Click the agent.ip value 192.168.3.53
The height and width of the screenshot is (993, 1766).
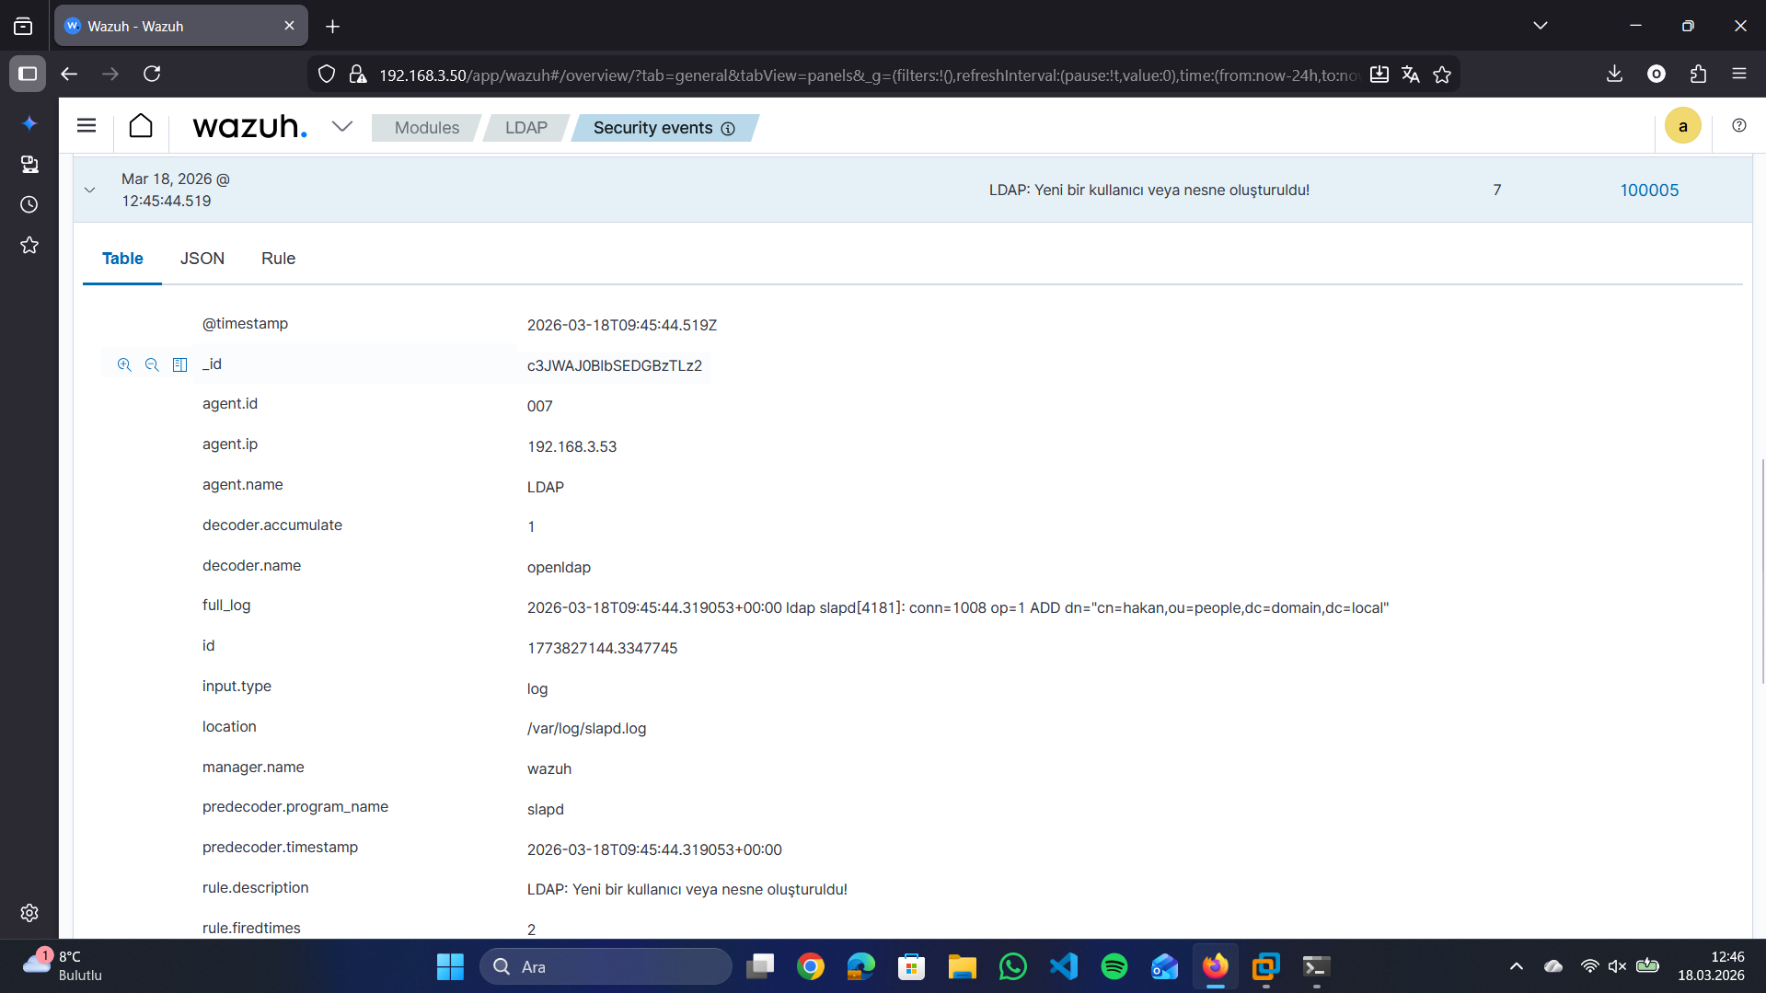pos(571,446)
